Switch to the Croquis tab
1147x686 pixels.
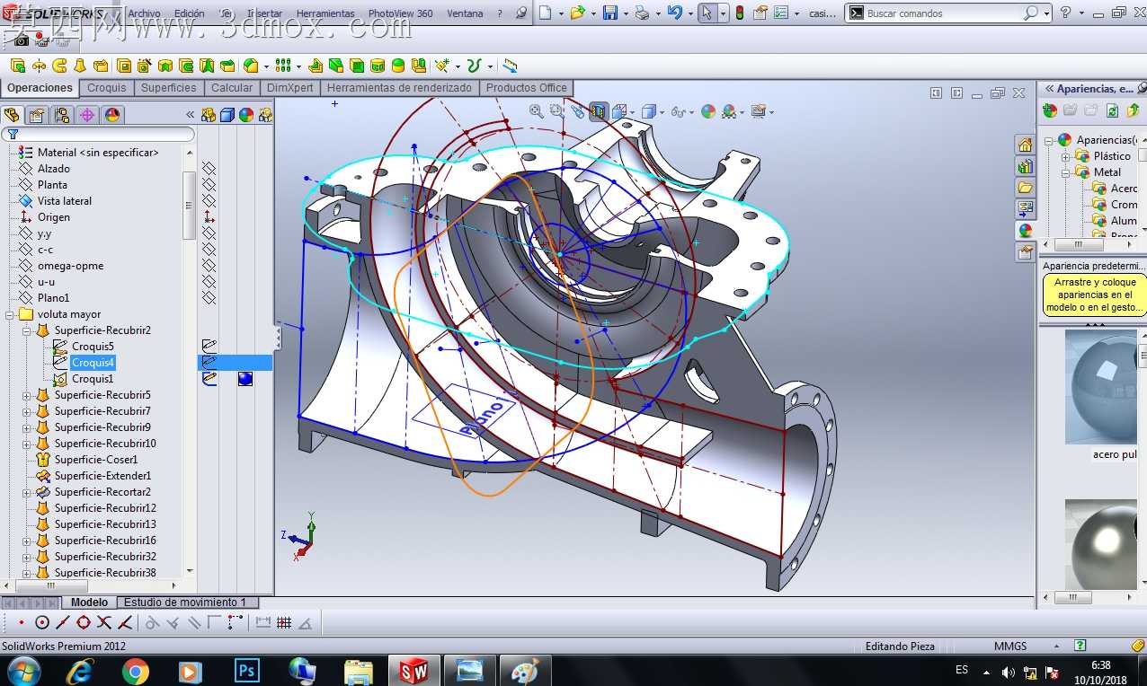(107, 88)
